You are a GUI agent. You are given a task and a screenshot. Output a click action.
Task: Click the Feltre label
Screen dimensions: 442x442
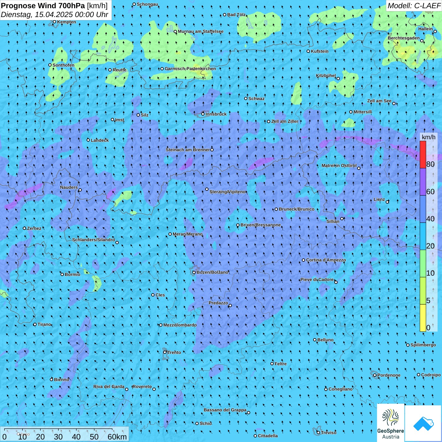pos(280,364)
